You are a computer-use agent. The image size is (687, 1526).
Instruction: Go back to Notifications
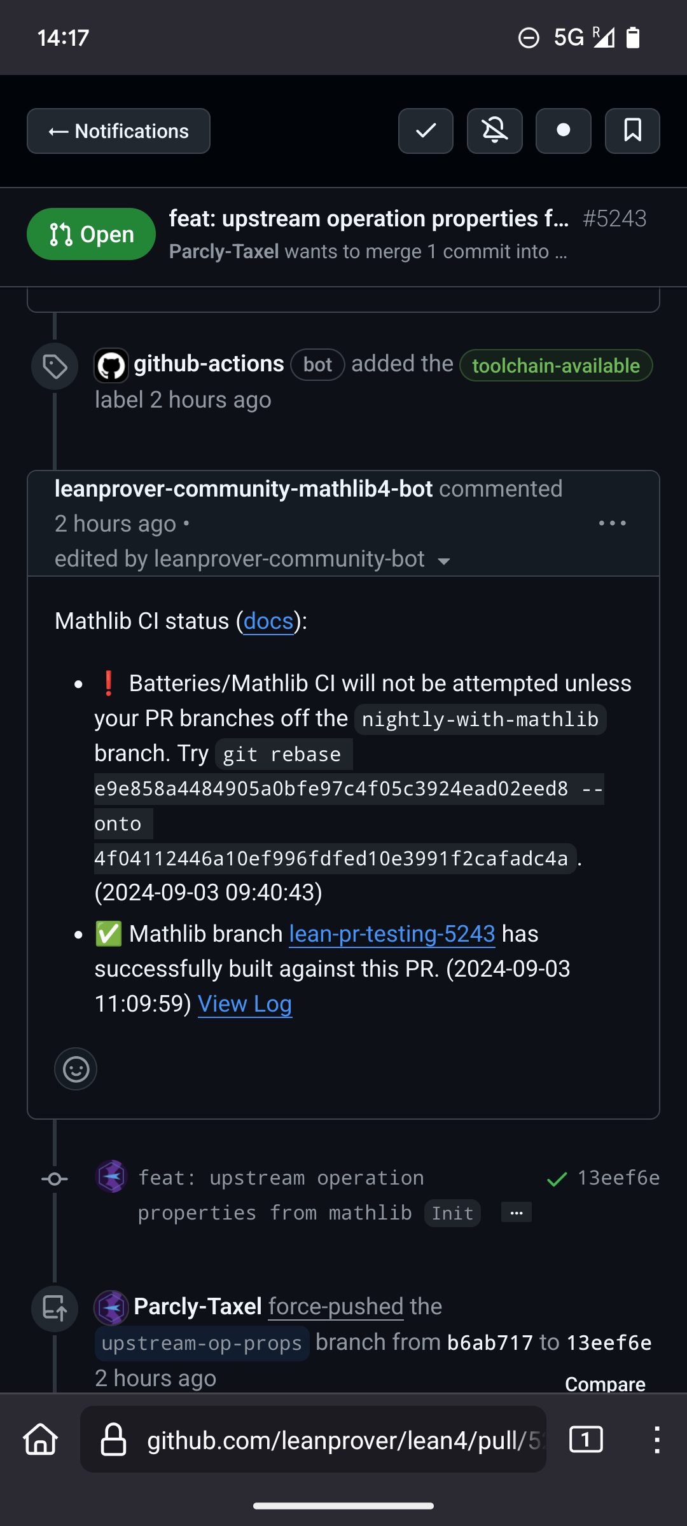tap(118, 131)
